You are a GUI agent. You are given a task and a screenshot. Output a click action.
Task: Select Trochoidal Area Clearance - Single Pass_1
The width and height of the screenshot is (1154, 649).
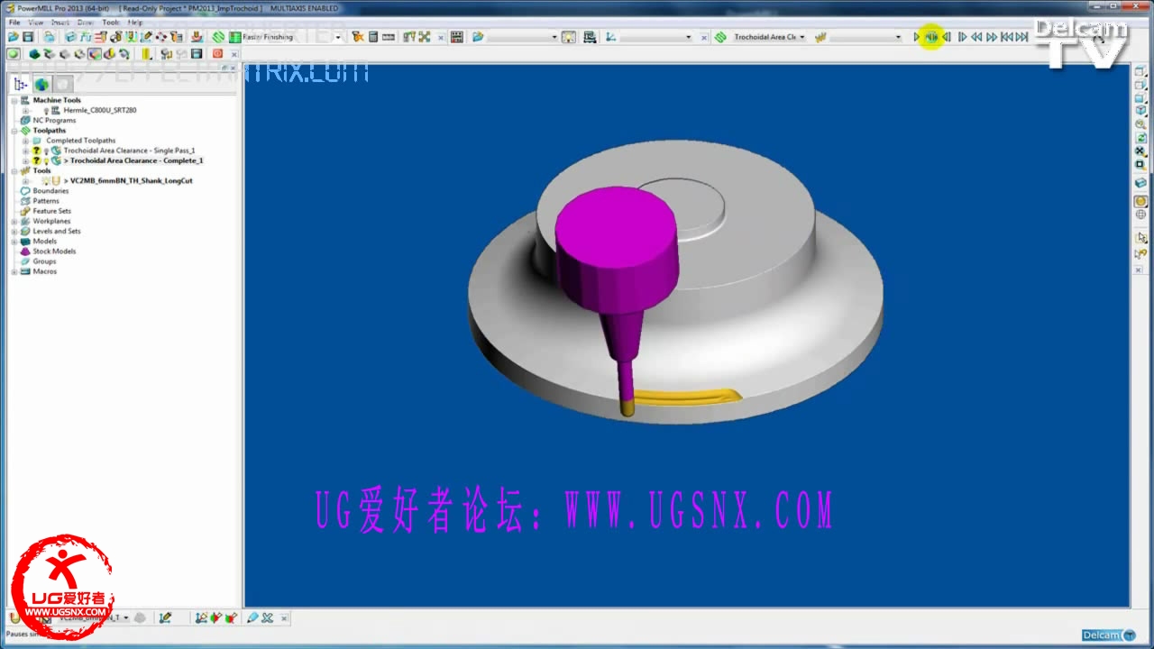coord(129,151)
